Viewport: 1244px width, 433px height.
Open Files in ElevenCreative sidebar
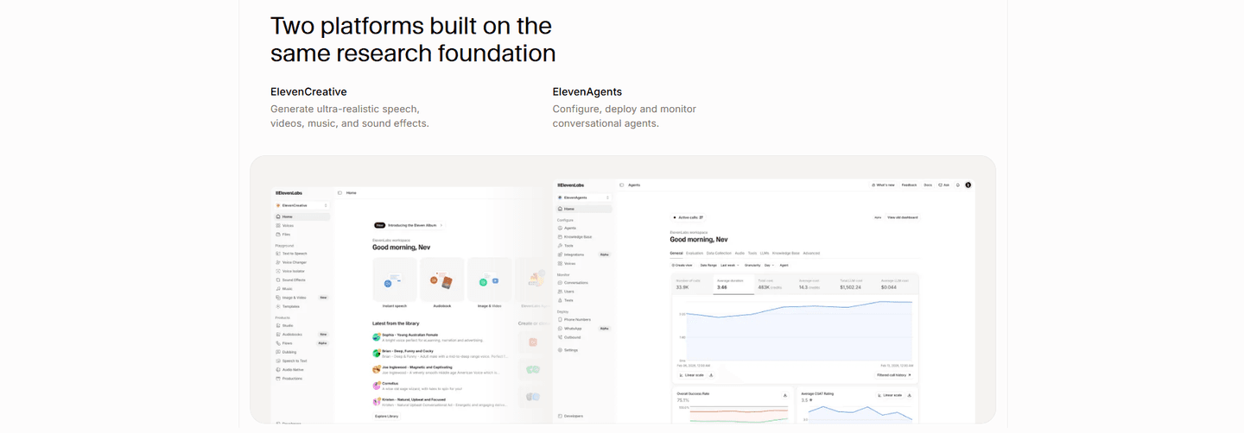point(301,234)
